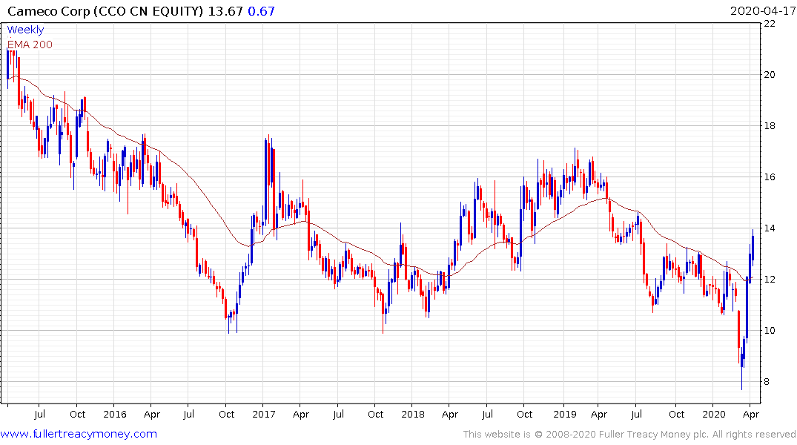The height and width of the screenshot is (445, 797).
Task: Click the Fuller Treacy Money copyright notice
Action: [629, 434]
